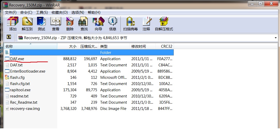
Task: Click the recovery-raw.img disc image icon
Action: (7, 109)
